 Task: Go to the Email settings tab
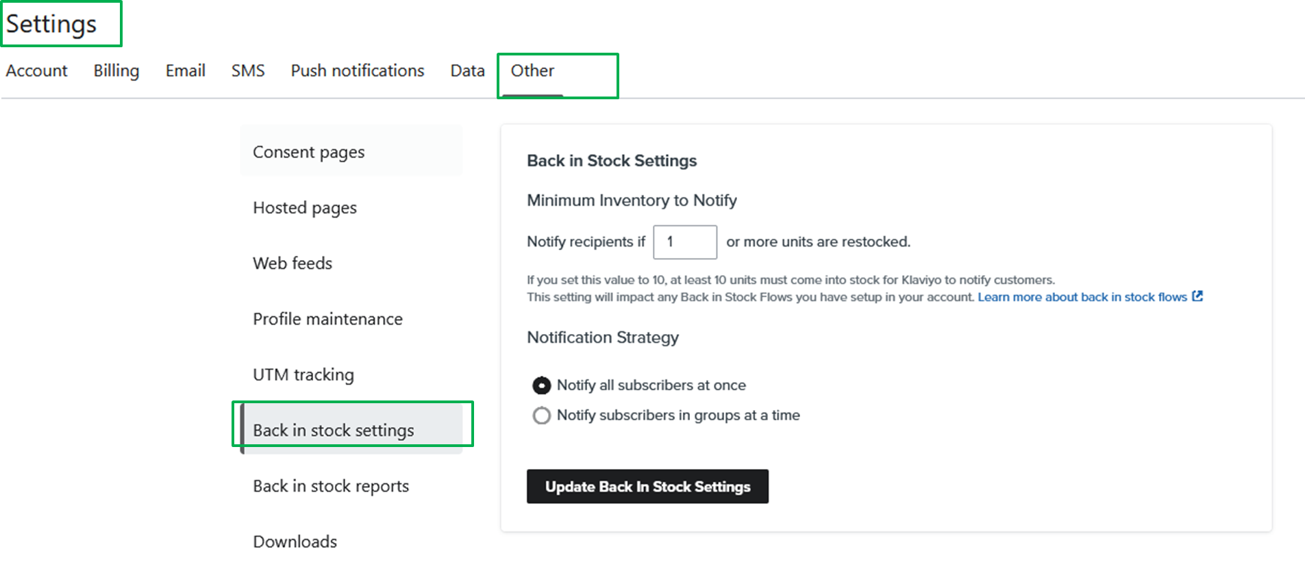click(x=186, y=71)
